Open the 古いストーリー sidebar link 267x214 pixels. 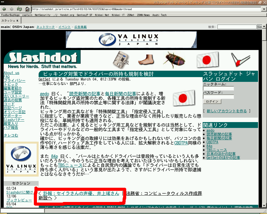16,96
